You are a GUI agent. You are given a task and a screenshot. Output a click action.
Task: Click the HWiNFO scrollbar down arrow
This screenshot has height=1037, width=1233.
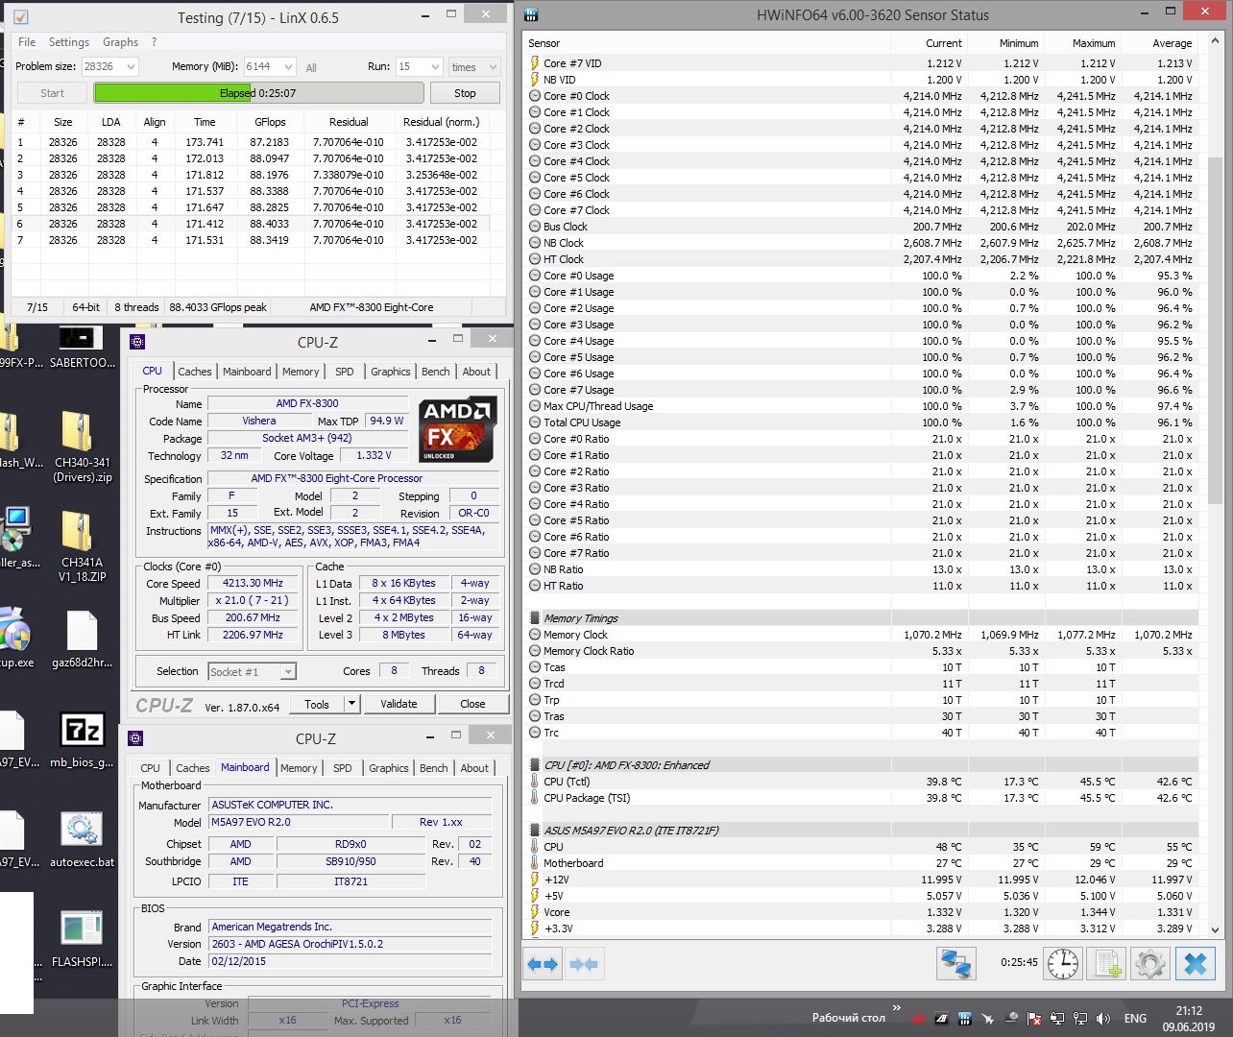pos(1215,929)
